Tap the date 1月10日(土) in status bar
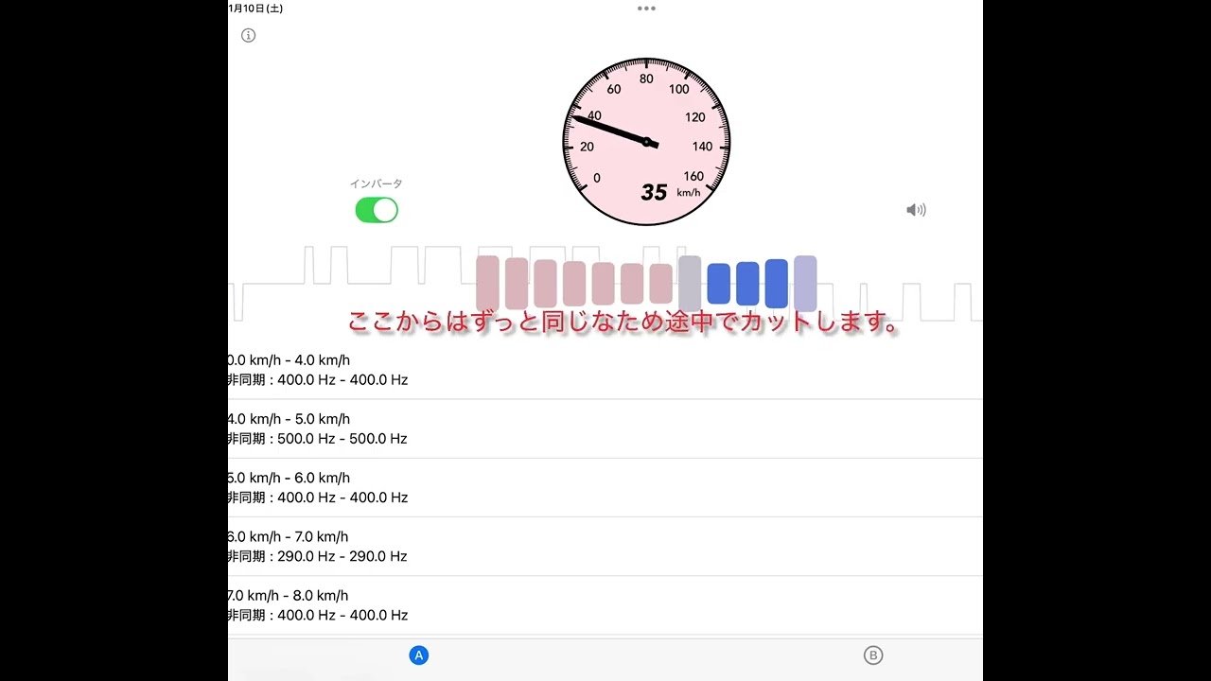Screen dimensions: 1211x681 point(255,9)
